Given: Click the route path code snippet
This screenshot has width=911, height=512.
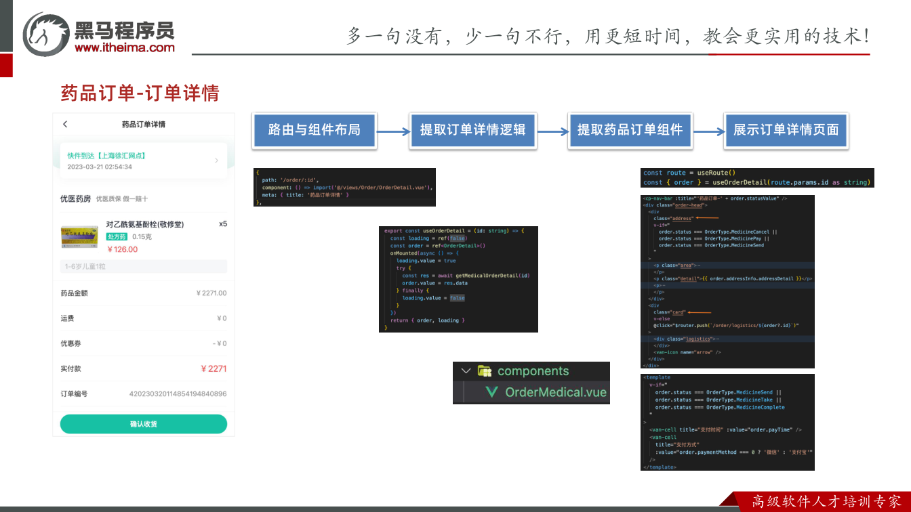Looking at the screenshot, I should (x=344, y=187).
